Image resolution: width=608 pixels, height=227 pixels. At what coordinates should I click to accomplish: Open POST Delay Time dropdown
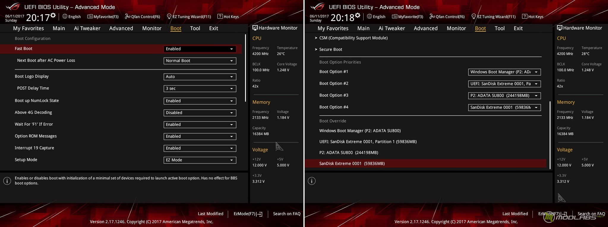coord(200,89)
